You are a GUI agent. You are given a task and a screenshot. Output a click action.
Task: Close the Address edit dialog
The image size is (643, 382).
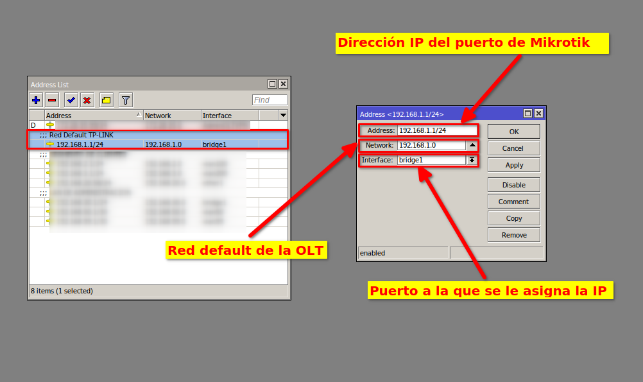tap(539, 114)
